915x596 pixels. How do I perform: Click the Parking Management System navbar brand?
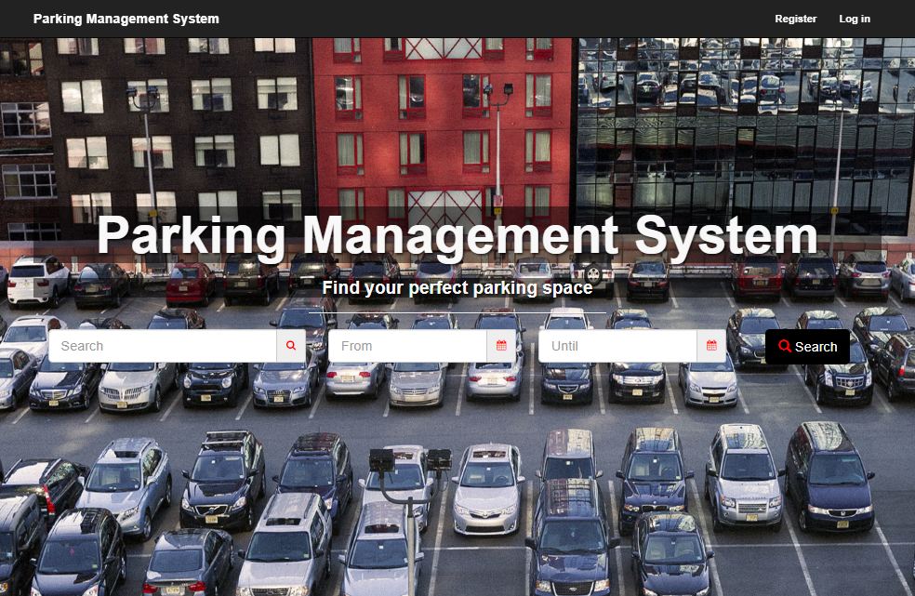(126, 19)
